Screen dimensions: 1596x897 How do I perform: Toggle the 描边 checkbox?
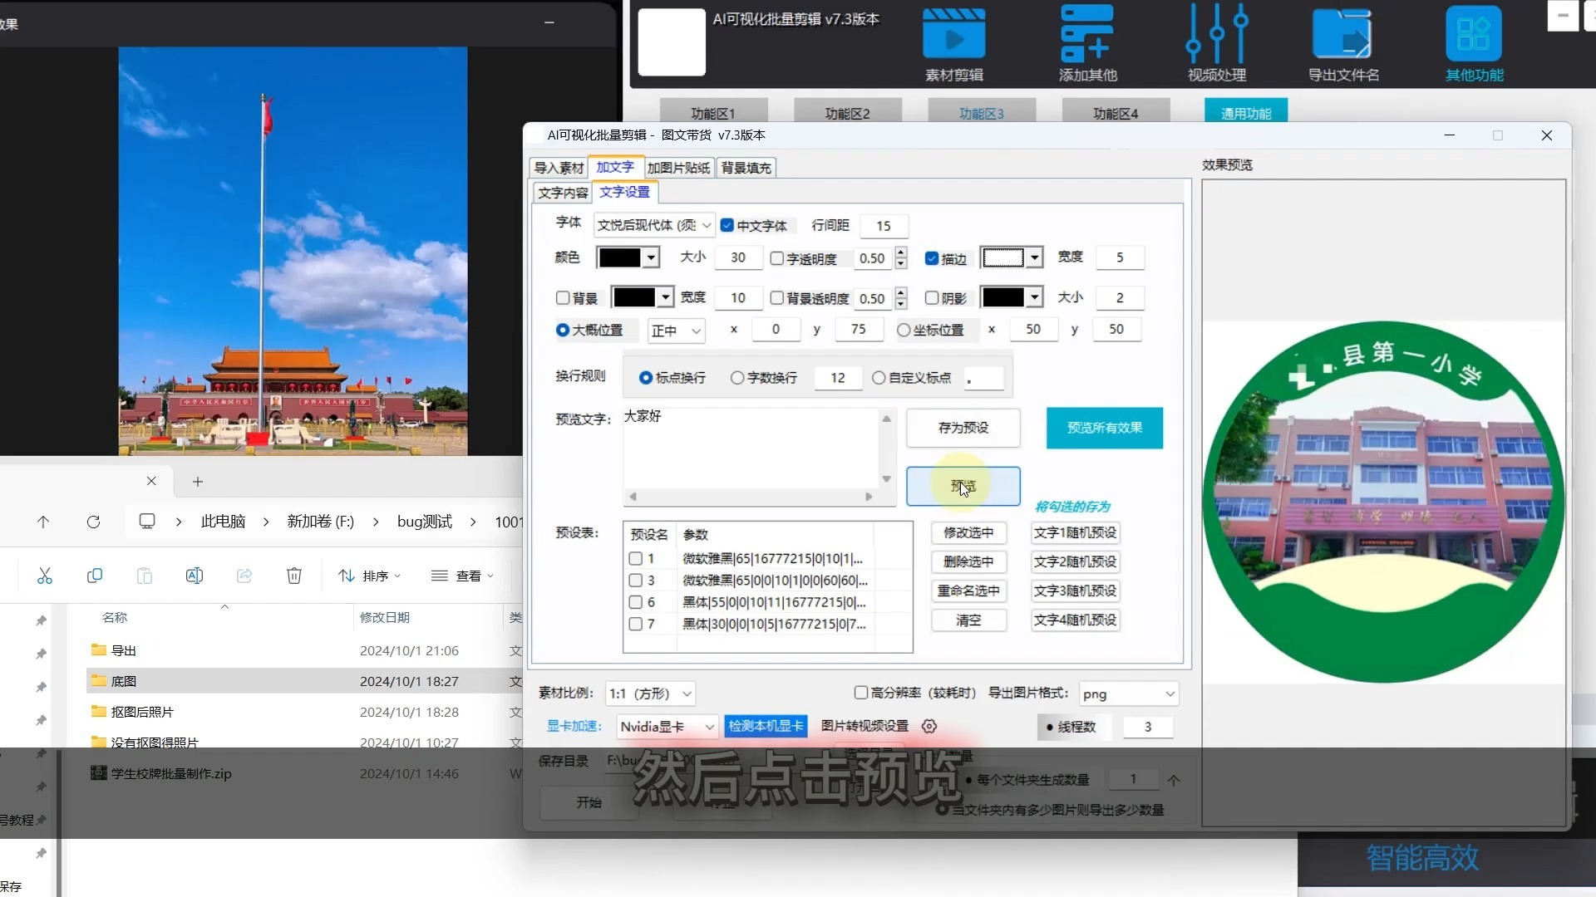pos(932,258)
